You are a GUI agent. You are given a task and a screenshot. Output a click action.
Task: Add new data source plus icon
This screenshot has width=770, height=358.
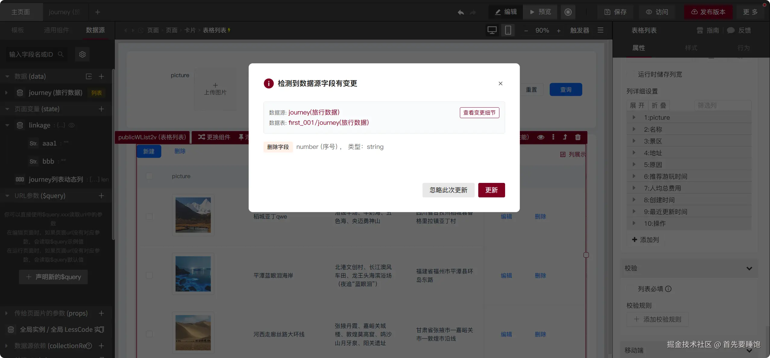point(101,77)
